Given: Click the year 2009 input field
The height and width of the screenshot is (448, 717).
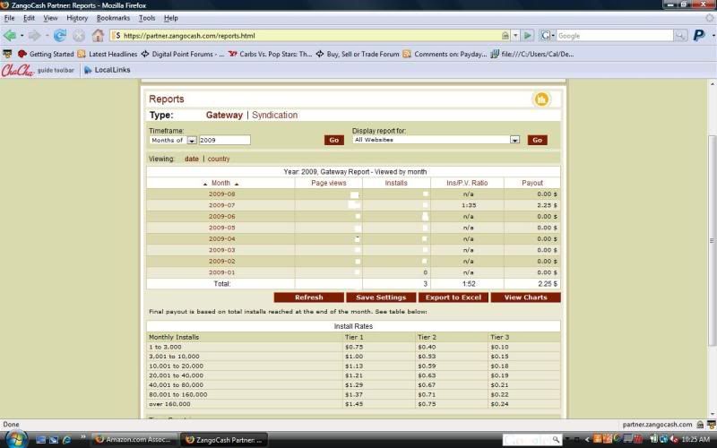Looking at the screenshot, I should tap(225, 141).
